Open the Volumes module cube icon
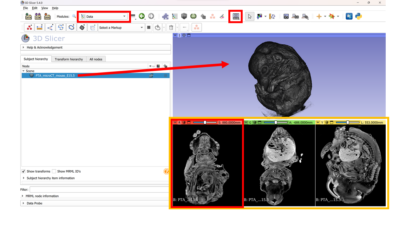Image resolution: width=406 pixels, height=228 pixels. tap(184, 16)
